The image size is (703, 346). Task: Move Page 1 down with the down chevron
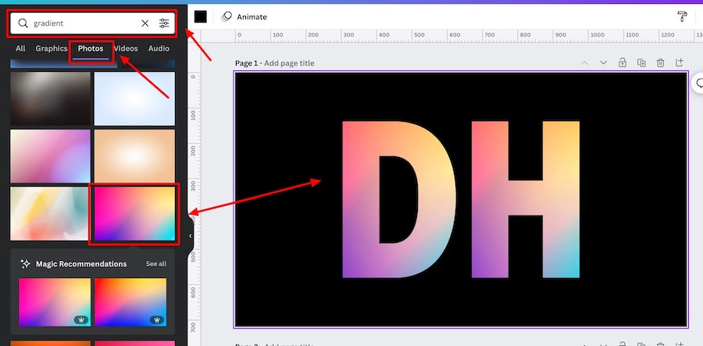tap(603, 62)
